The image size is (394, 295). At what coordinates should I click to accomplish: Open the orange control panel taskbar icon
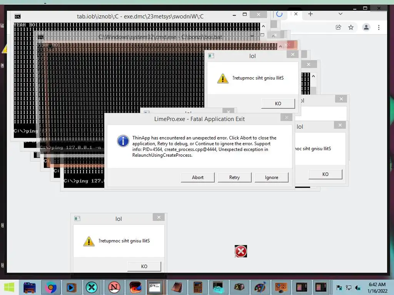point(280,287)
